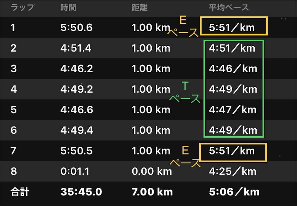297x206 pixels.
Task: Select lap 1 time 5:50.6
Action: coord(76,27)
